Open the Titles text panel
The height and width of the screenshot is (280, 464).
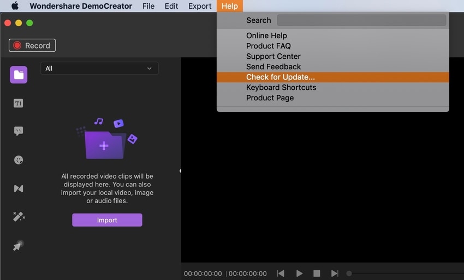pos(19,103)
